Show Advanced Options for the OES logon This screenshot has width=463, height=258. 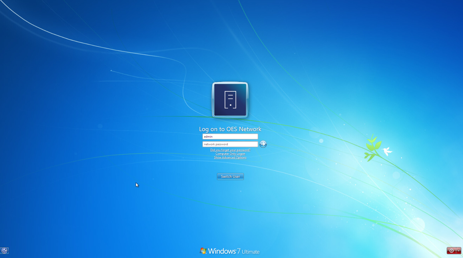click(230, 157)
